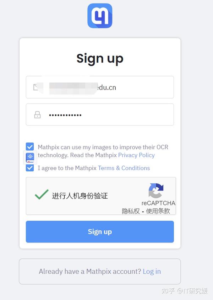Click the Mathpix logo at top
The width and height of the screenshot is (213, 300).
(x=100, y=16)
